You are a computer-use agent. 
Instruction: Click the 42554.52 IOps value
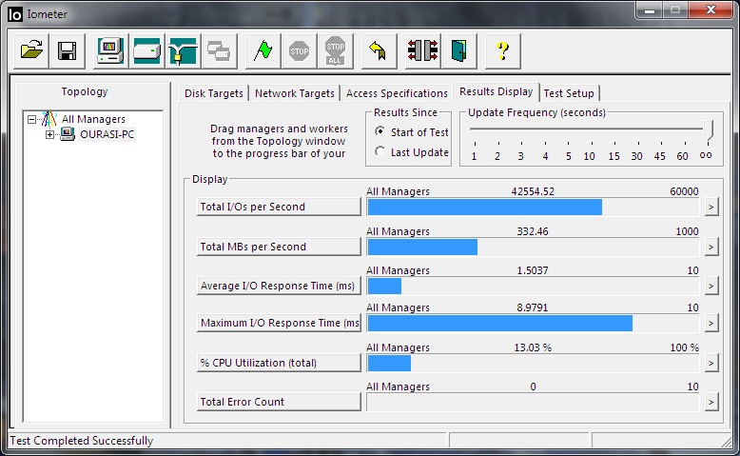533,191
